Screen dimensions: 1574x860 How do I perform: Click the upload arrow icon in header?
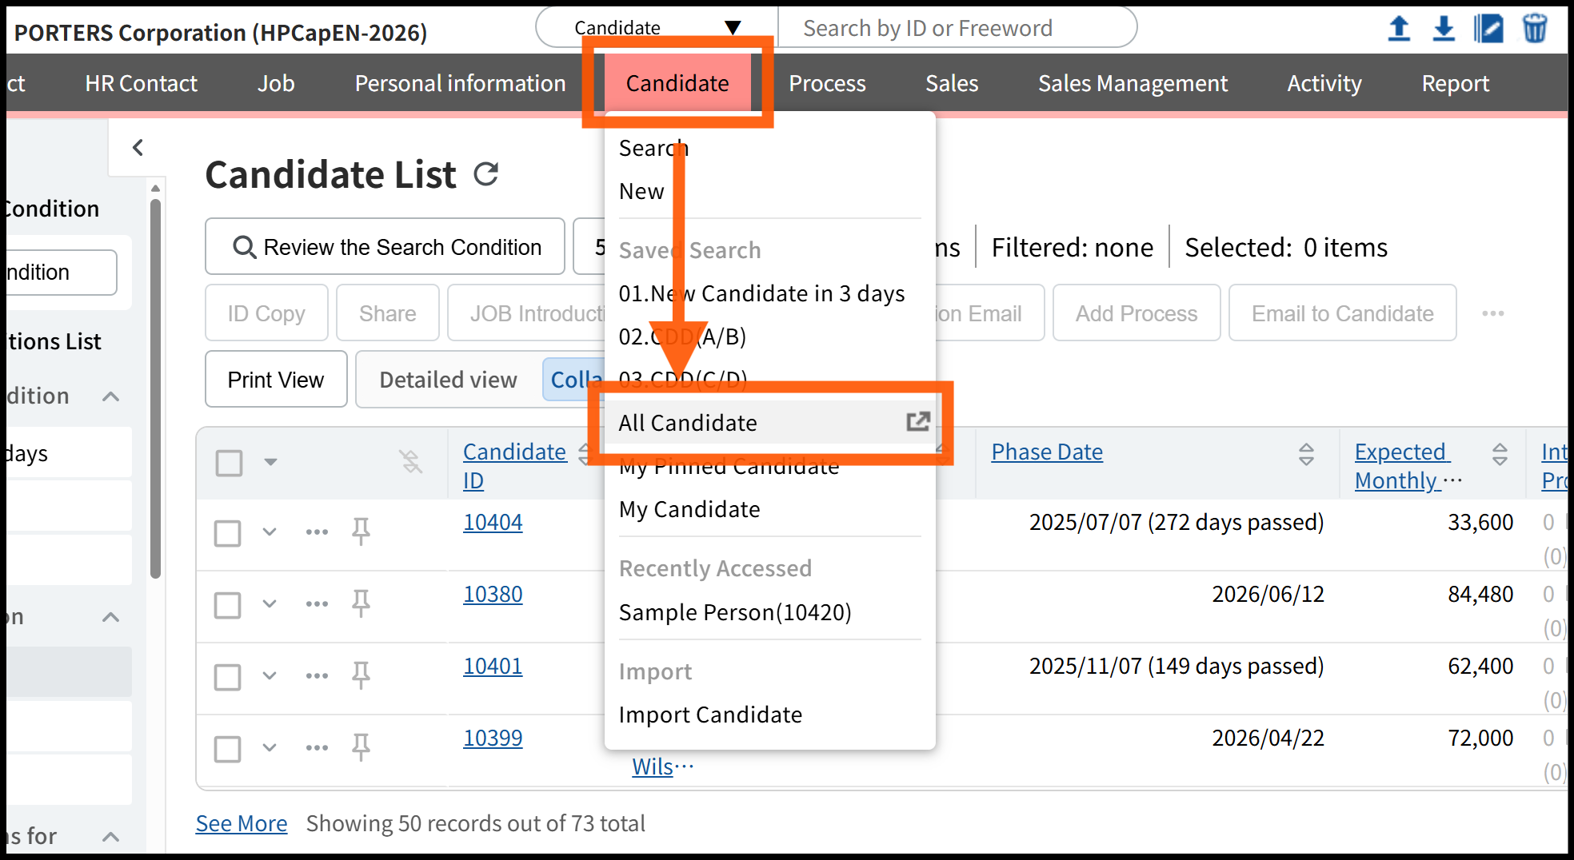point(1398,29)
